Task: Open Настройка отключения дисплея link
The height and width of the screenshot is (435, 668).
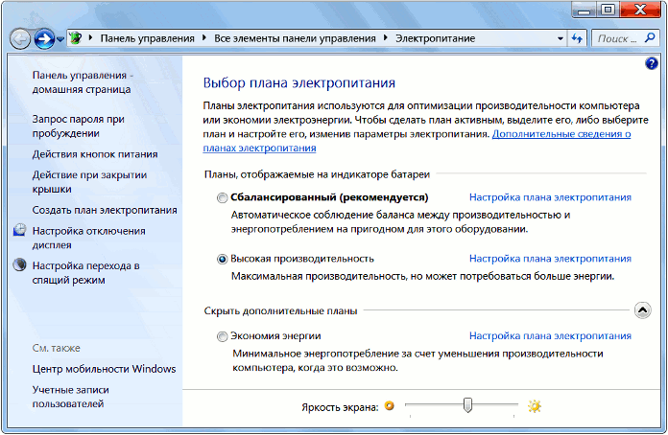Action: [x=88, y=238]
